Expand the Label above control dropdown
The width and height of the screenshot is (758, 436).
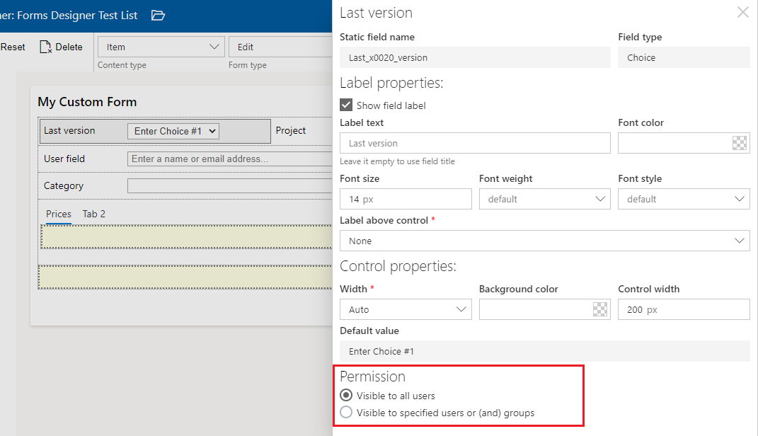[544, 241]
